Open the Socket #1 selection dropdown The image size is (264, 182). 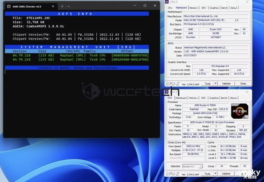point(192,166)
